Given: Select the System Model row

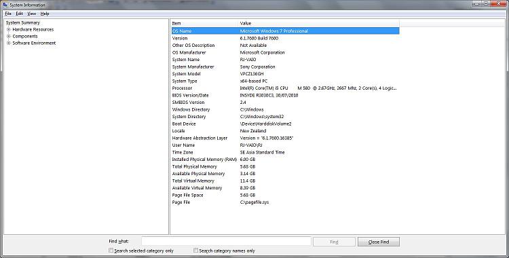Looking at the screenshot, I should [285, 74].
